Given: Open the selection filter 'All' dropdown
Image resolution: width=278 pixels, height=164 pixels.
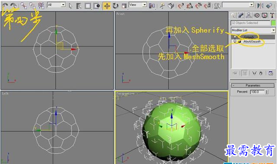Looking at the screenshot, I should point(57,5).
